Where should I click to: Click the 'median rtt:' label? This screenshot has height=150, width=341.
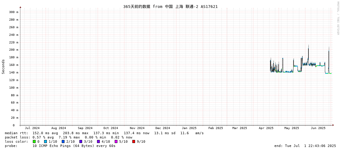click(16, 133)
